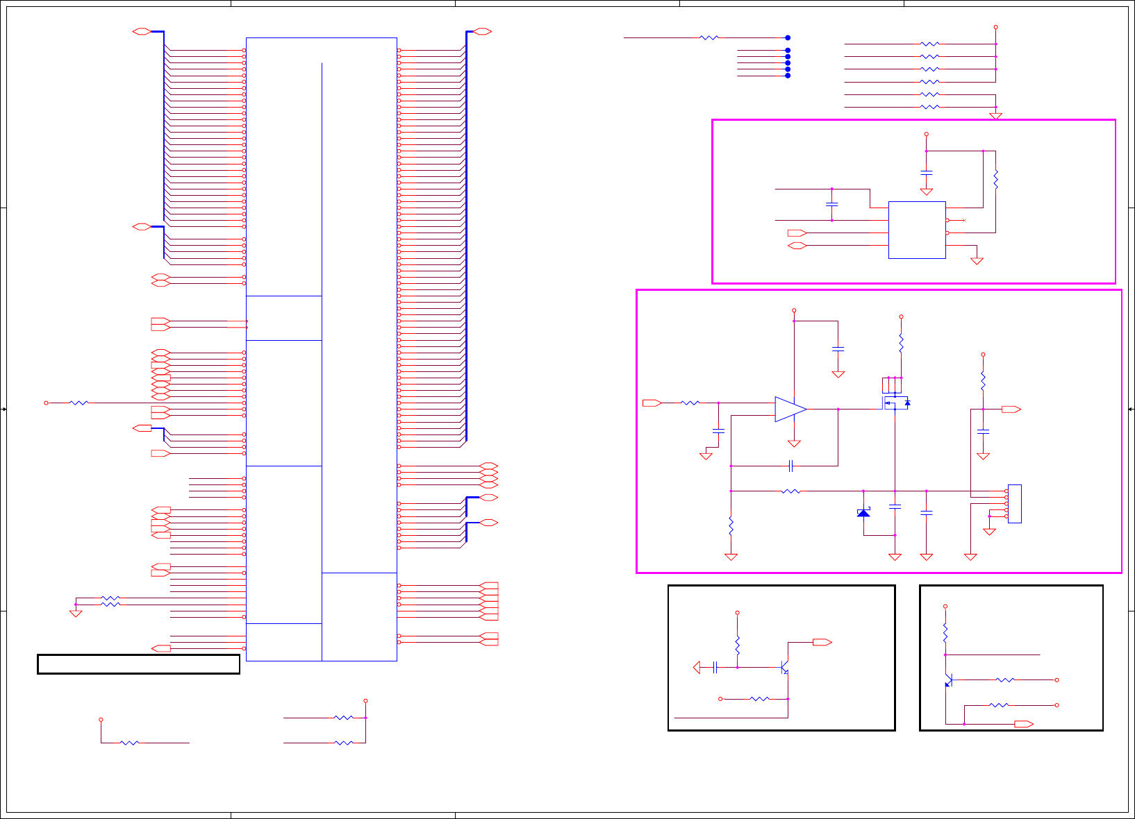Click top resistor in upper-right resistor array
The image size is (1135, 819).
(x=929, y=44)
